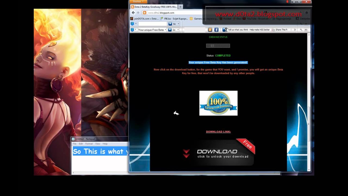The image size is (348, 196).
Task: Focus the address bar showing d0ta2.blogspot.com
Action: [174, 13]
